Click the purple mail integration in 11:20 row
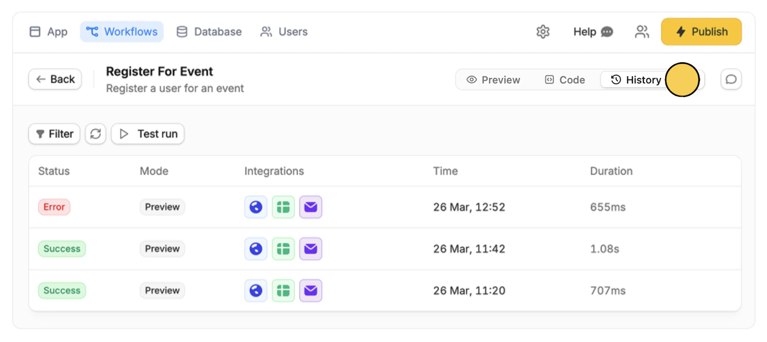The image size is (767, 342). tap(310, 291)
